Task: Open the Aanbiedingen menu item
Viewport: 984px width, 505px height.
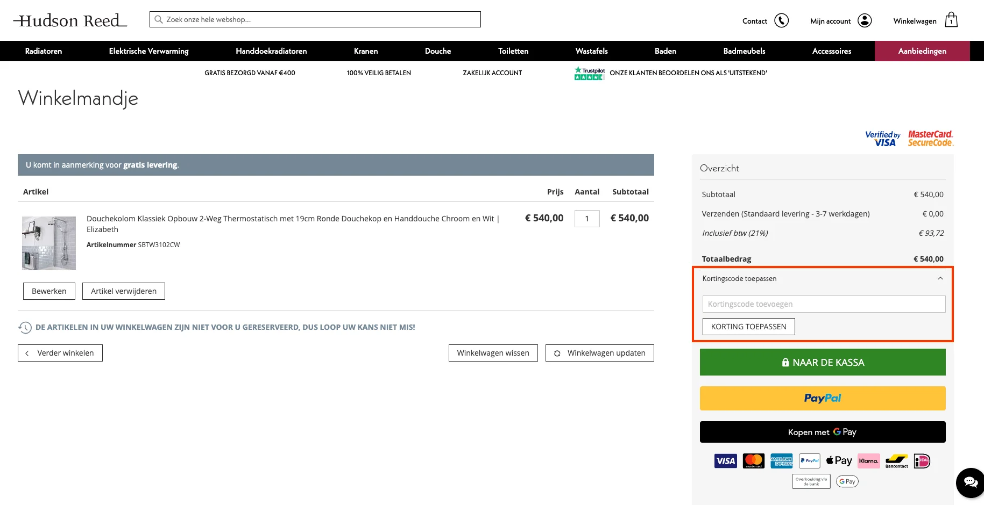Action: (x=922, y=51)
